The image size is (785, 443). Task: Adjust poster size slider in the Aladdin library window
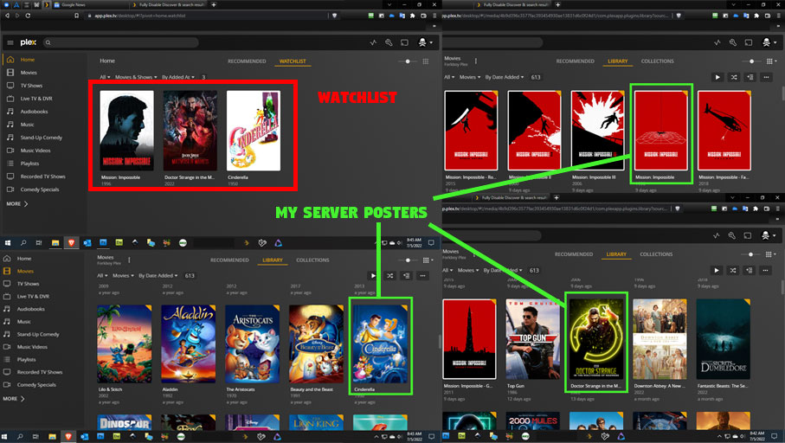tap(408, 260)
